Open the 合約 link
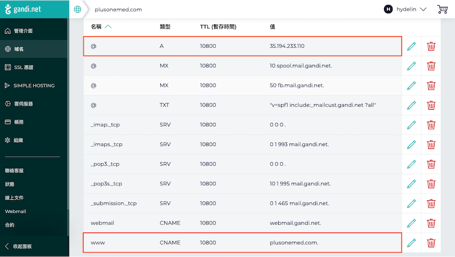 click(x=10, y=225)
